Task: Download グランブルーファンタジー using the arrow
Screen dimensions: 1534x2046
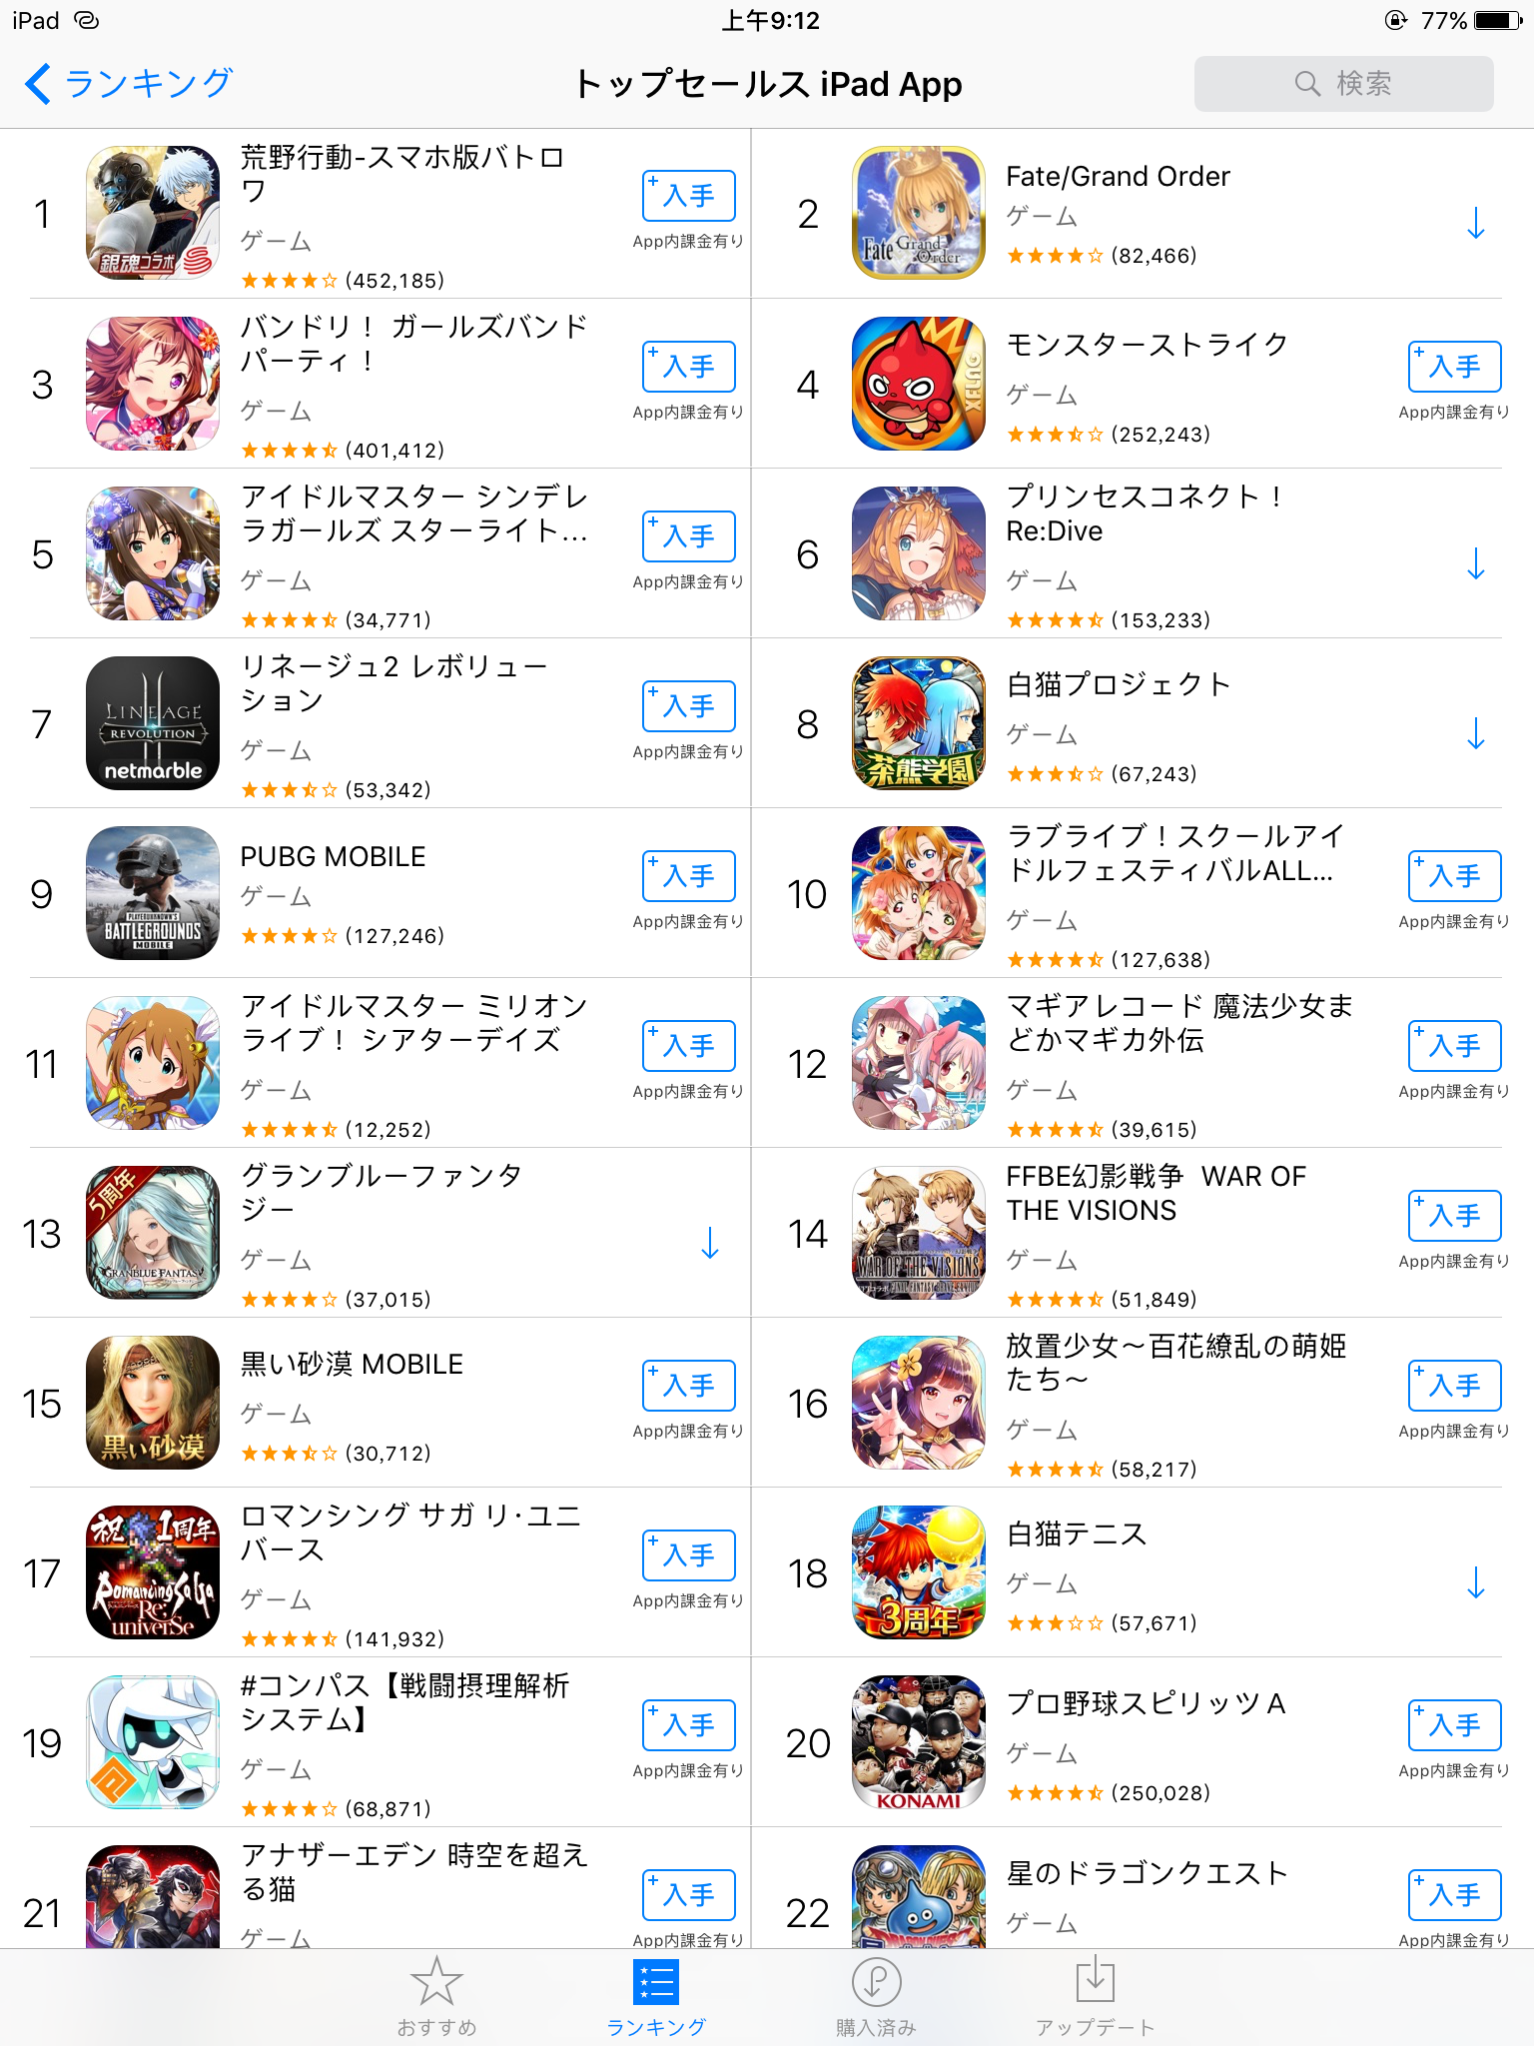Action: coord(710,1243)
